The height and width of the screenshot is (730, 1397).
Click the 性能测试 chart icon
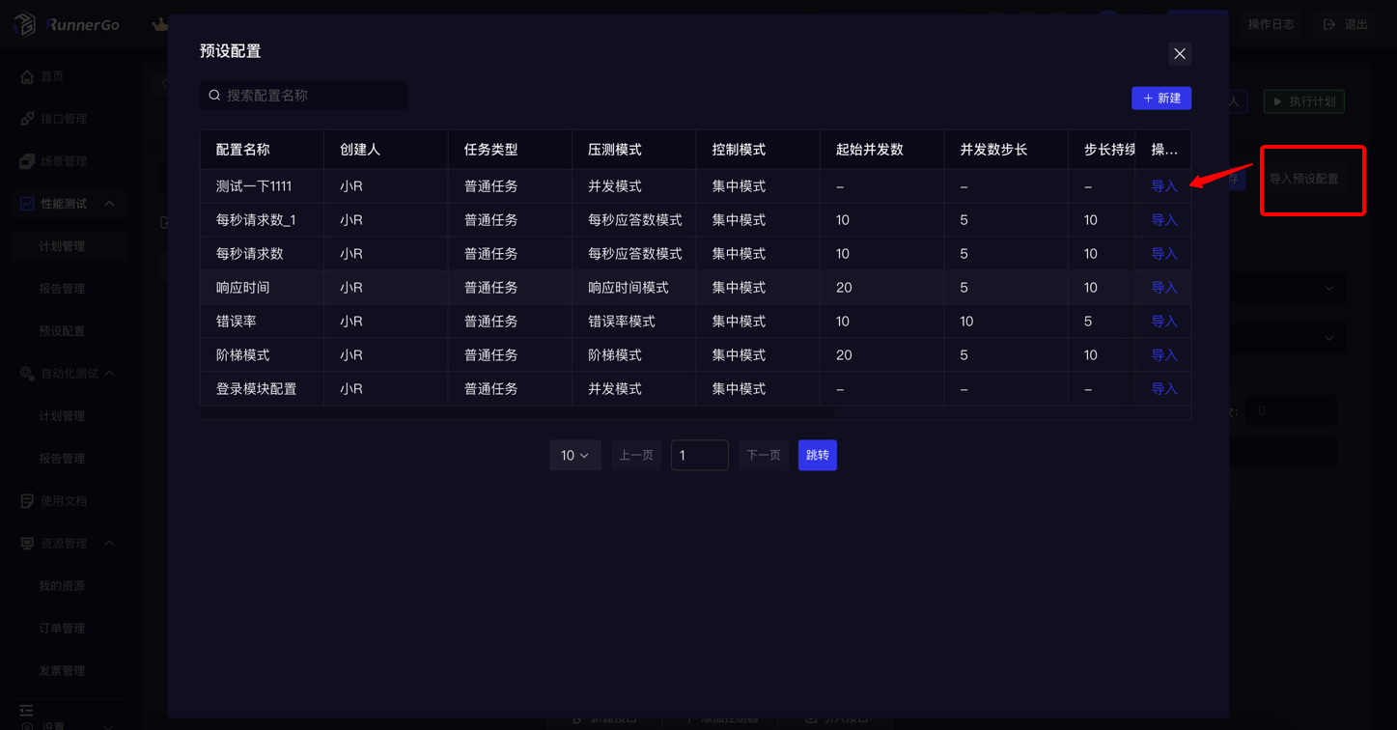(27, 204)
